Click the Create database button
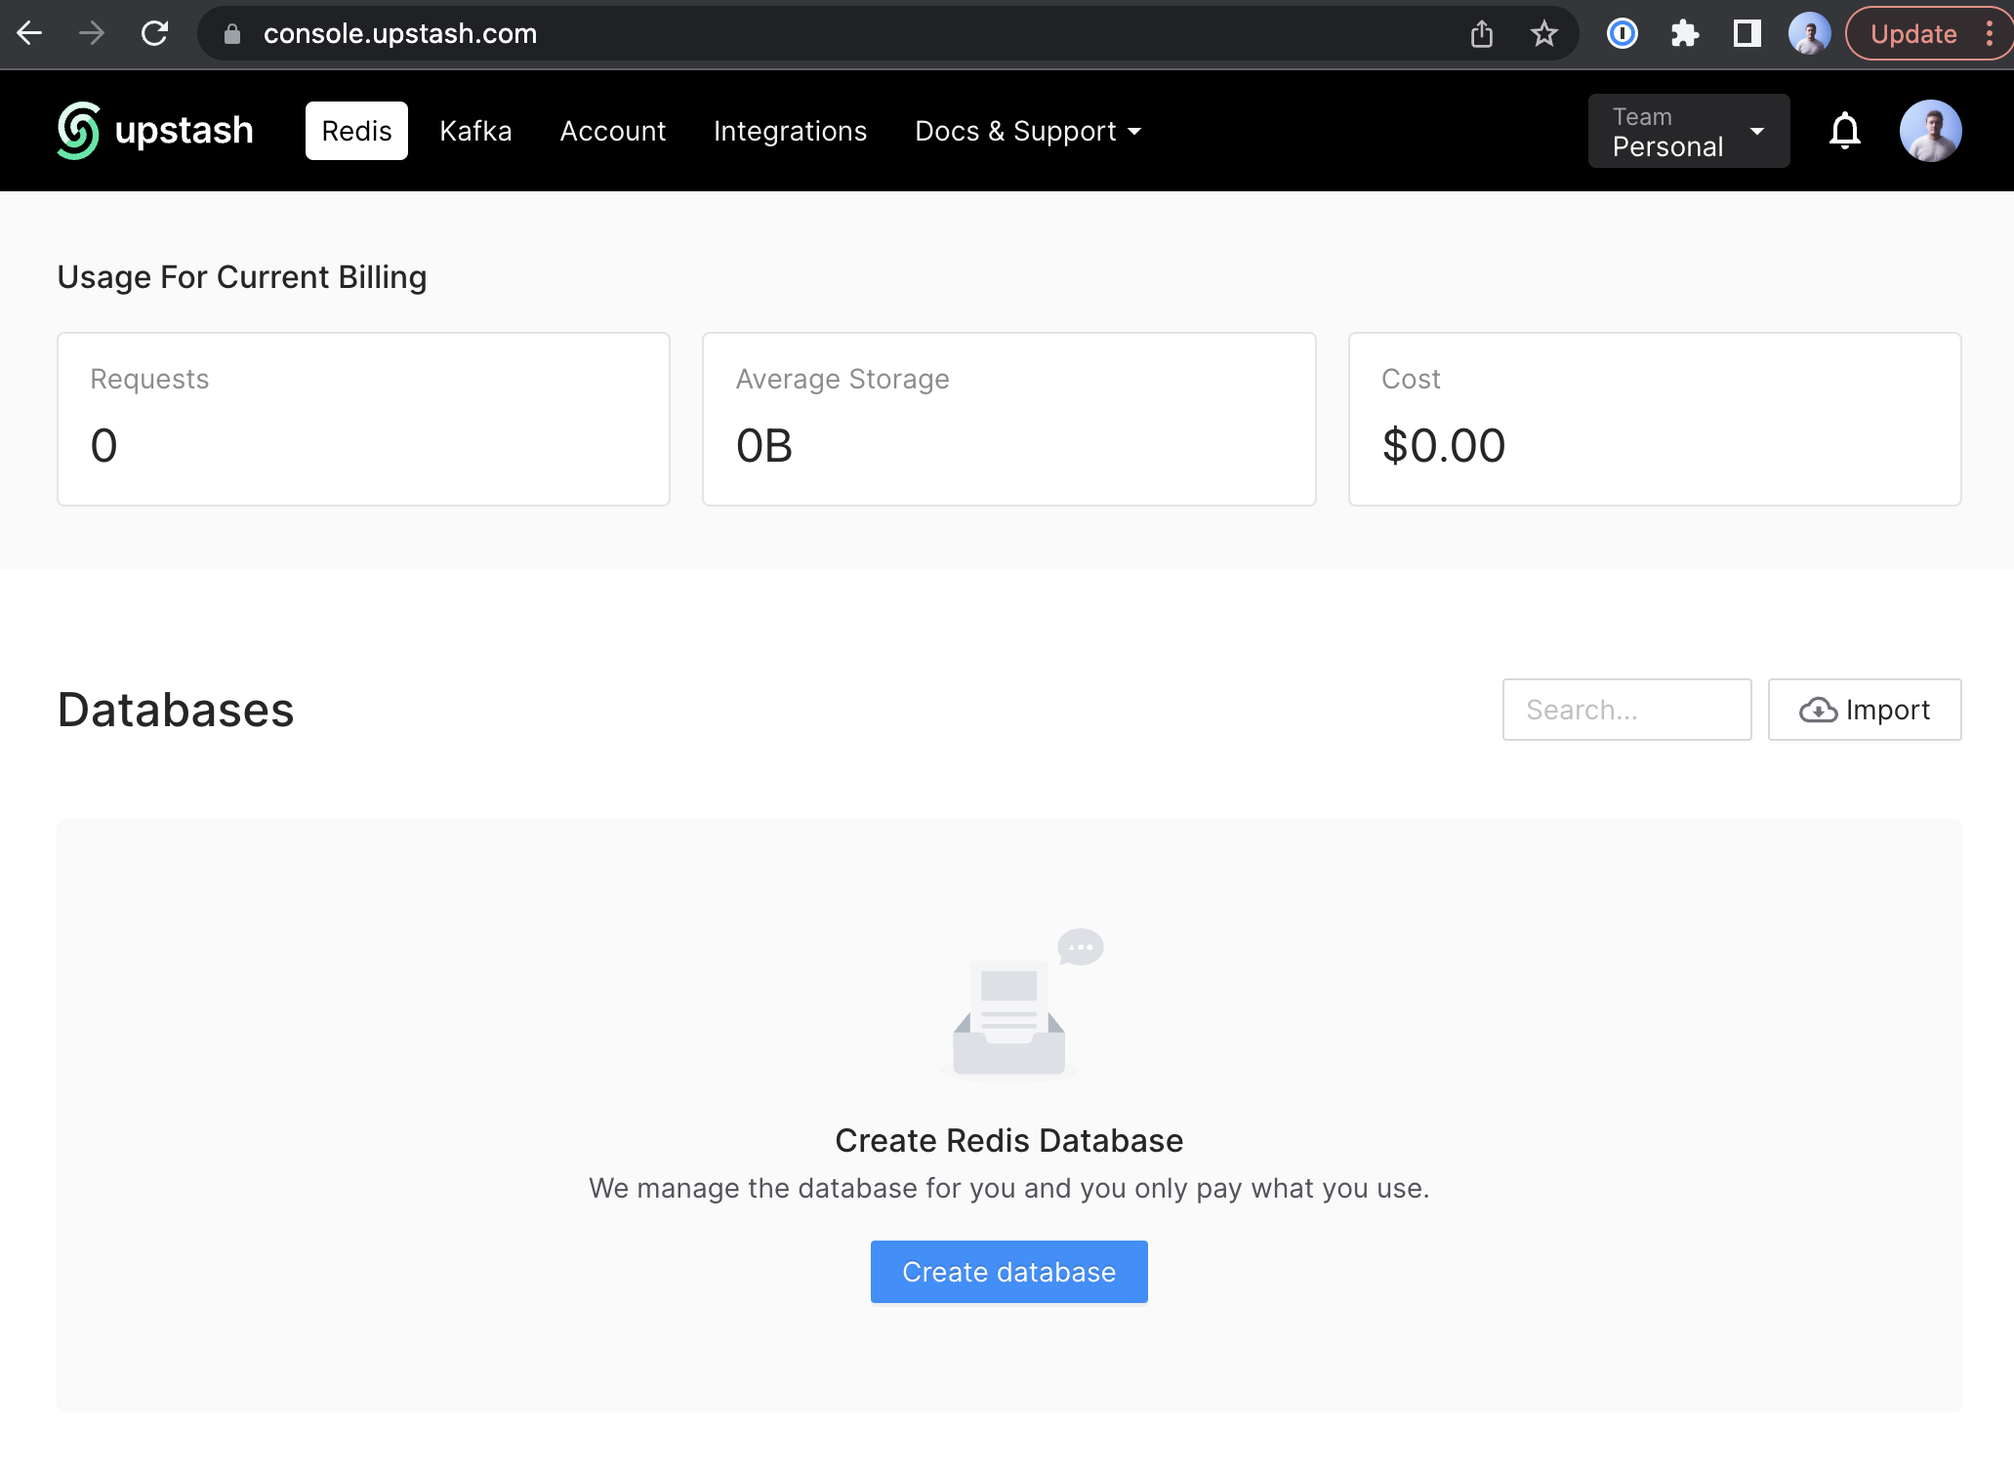 pyautogui.click(x=1008, y=1272)
